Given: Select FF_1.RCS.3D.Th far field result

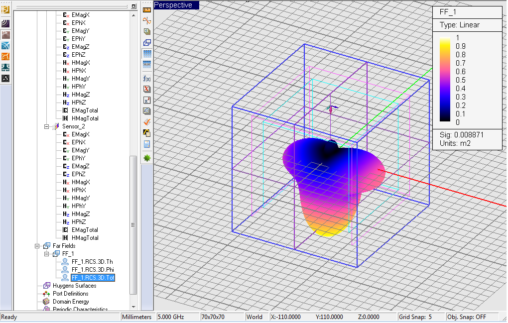Looking at the screenshot, I should click(x=92, y=261).
